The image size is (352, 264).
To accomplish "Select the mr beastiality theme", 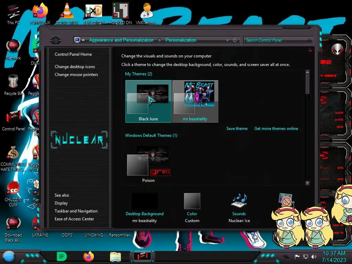I will (195, 101).
